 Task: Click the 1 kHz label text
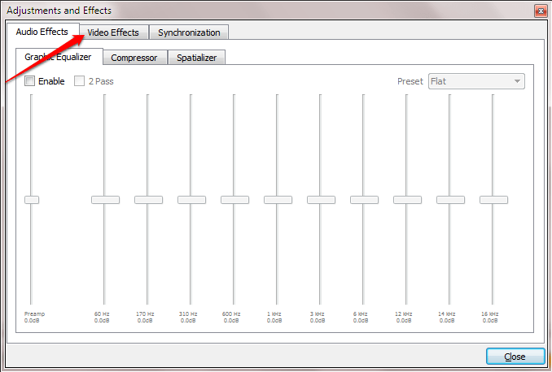pos(274,314)
